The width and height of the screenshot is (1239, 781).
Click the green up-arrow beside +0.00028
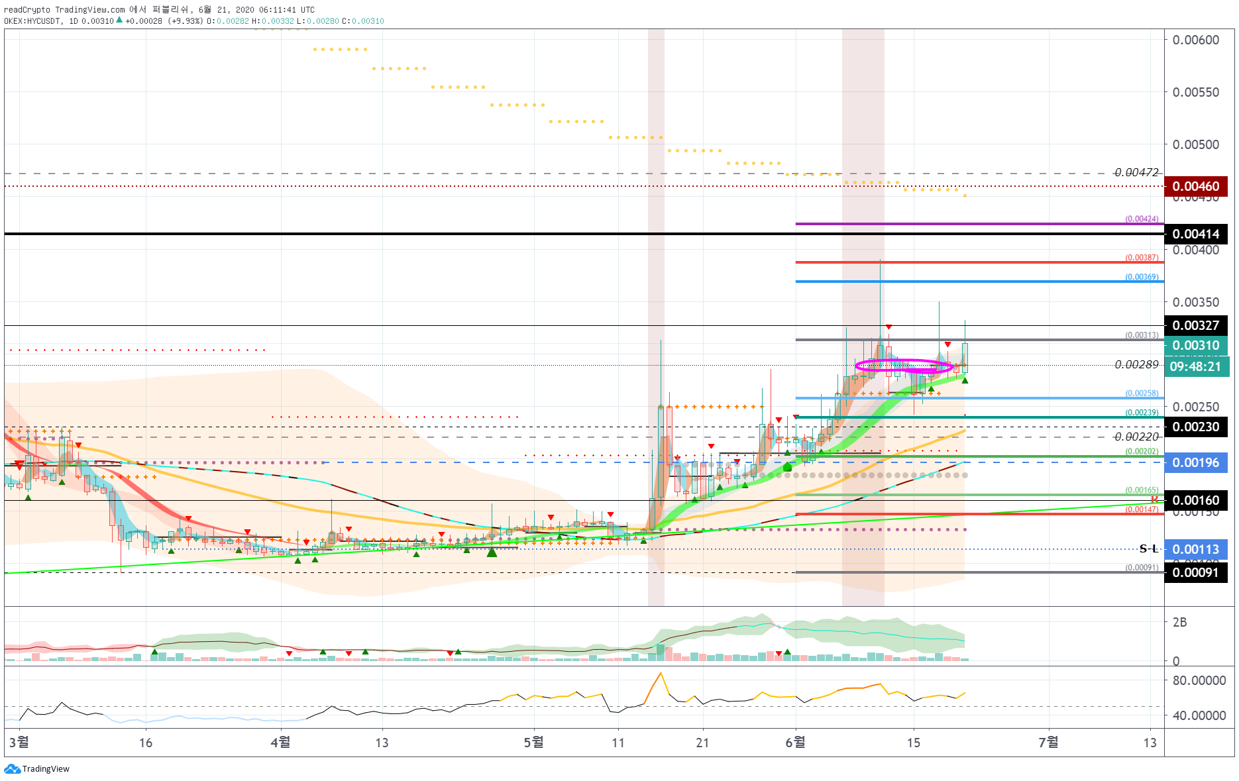(119, 21)
